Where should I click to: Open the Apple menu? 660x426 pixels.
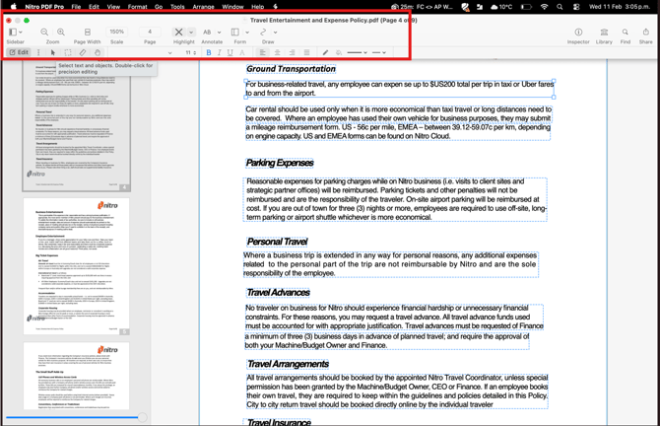(x=14, y=6)
